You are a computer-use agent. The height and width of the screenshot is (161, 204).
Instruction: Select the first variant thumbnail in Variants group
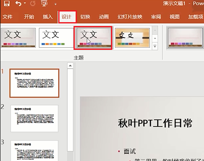pyautogui.click(x=185, y=37)
